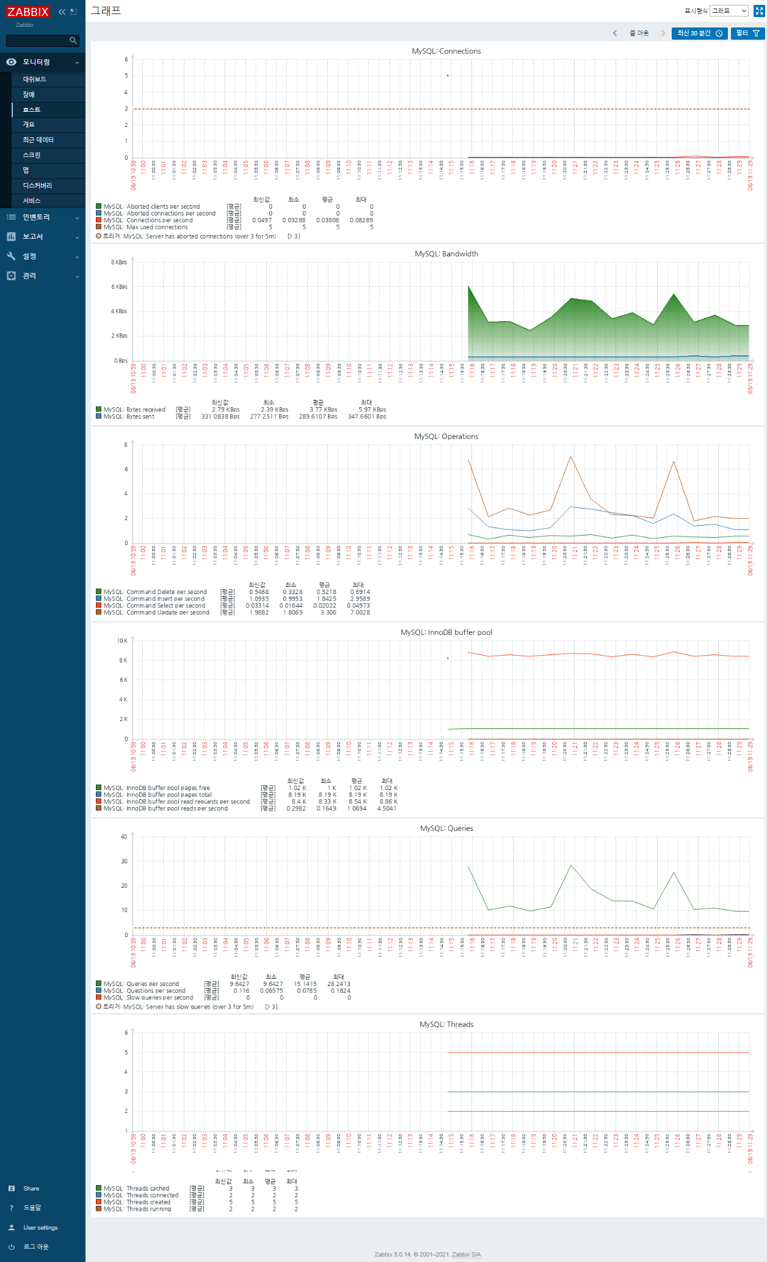This screenshot has height=1262, width=767.
Task: Collapse the 모니터링 section chevron
Action: 77,62
